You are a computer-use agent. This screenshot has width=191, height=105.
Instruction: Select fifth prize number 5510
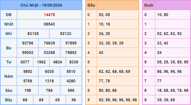tap(71, 72)
